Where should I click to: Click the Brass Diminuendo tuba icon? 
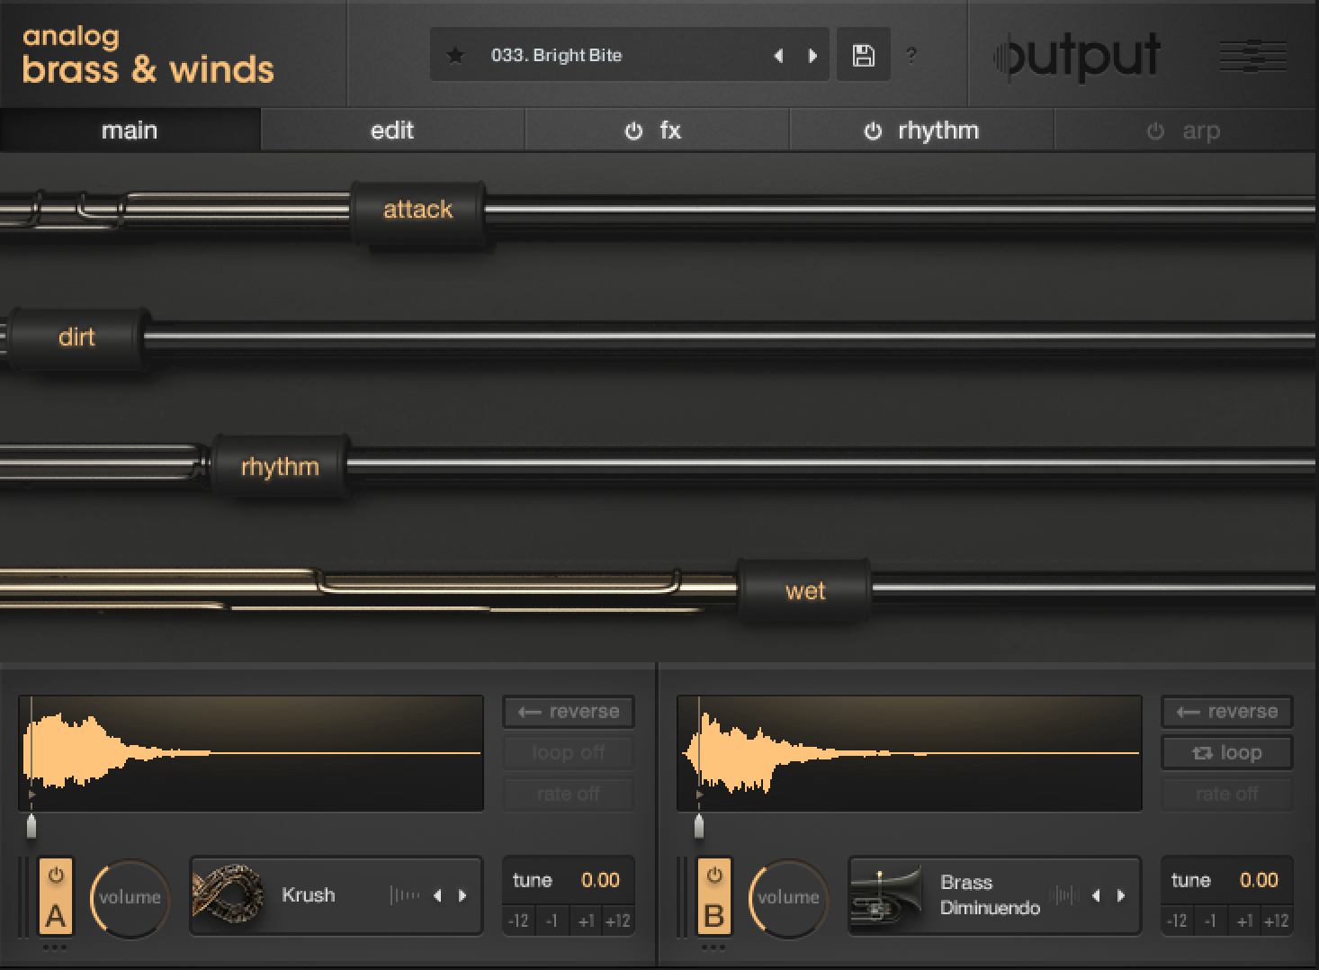click(x=886, y=895)
